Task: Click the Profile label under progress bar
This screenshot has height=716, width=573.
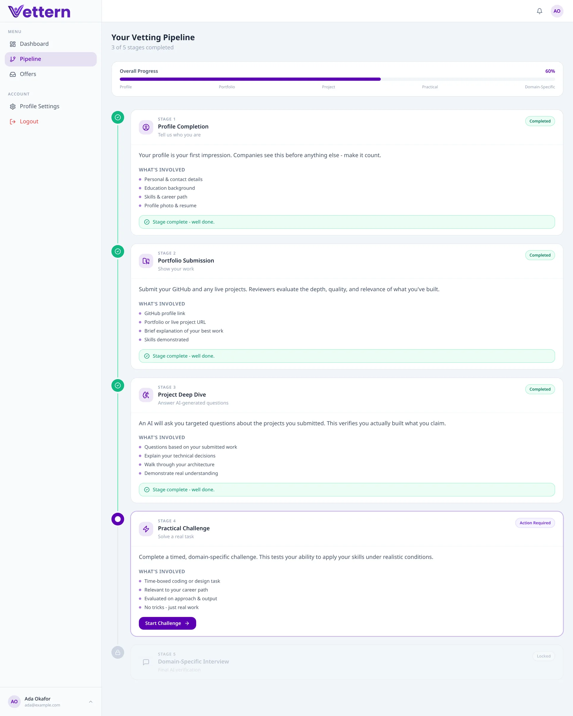Action: pyautogui.click(x=126, y=87)
